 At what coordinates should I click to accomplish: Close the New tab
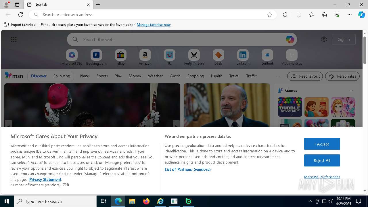pos(88,5)
